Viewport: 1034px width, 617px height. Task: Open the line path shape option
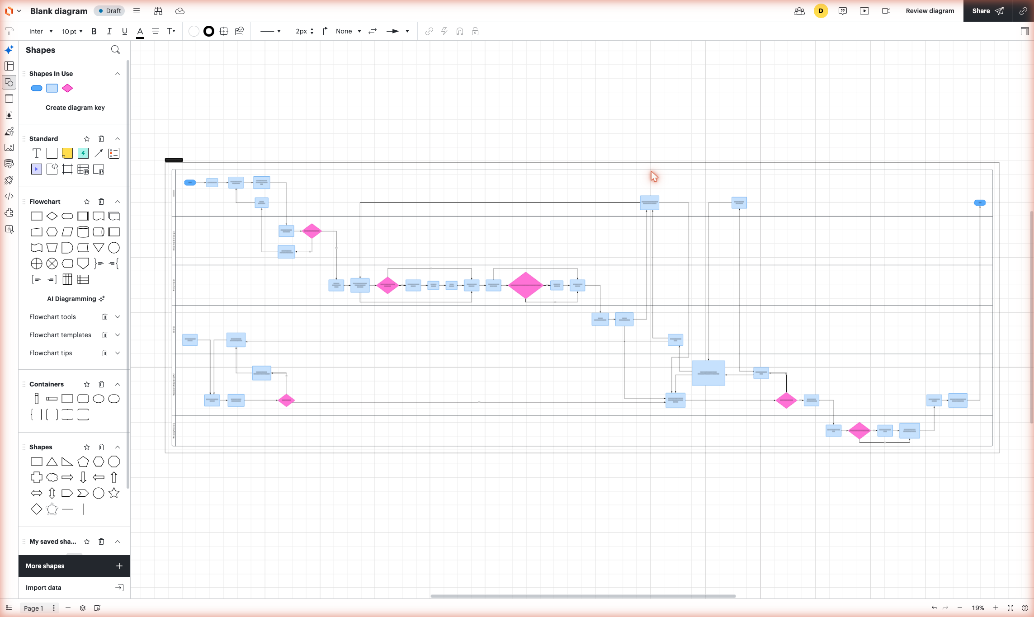pos(324,31)
